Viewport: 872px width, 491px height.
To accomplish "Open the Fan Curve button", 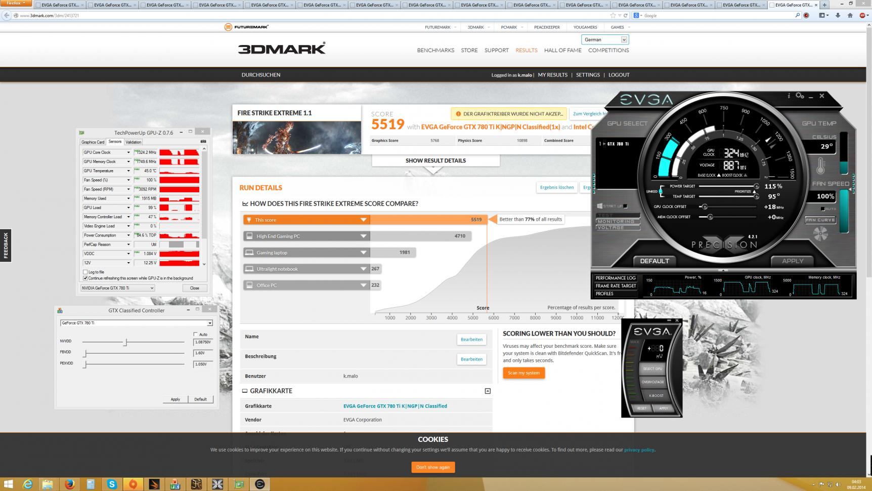I will pyautogui.click(x=820, y=220).
